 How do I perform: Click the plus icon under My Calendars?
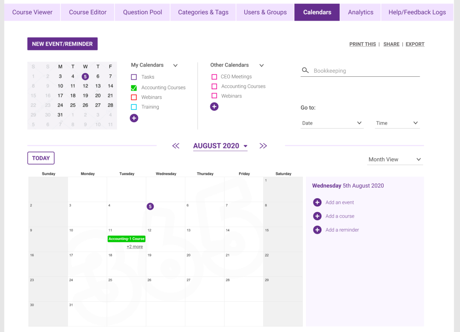pyautogui.click(x=134, y=118)
